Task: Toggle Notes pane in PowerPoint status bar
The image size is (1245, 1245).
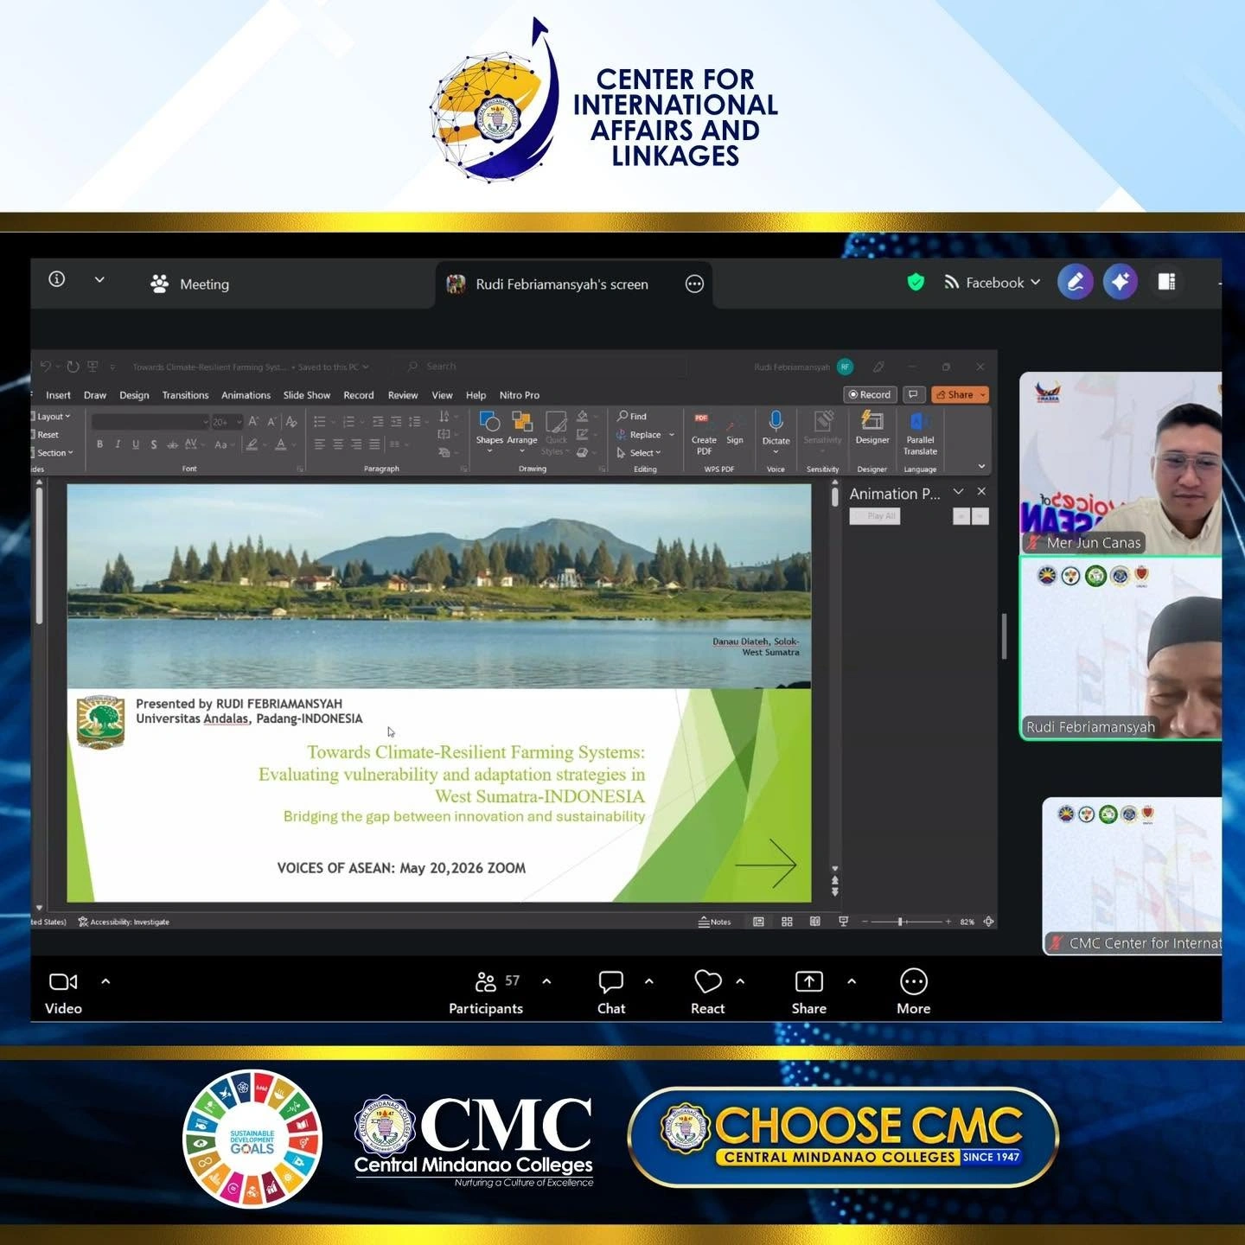Action: 715,922
